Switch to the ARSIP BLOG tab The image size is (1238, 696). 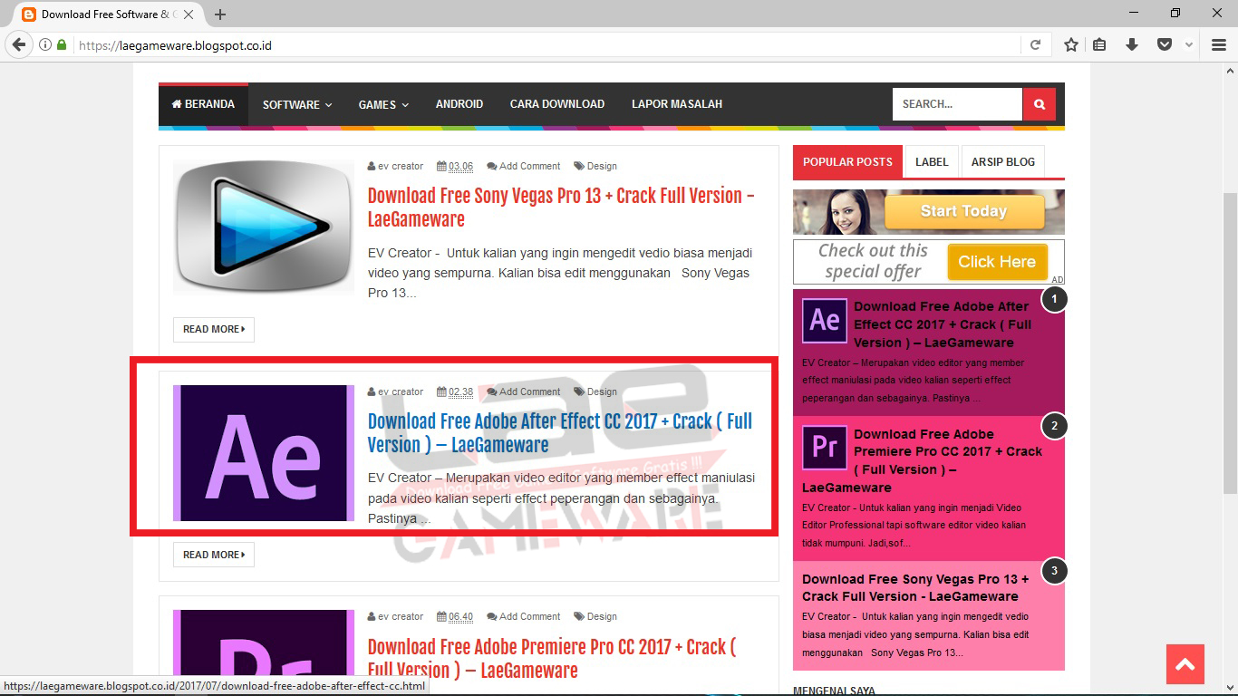[x=1003, y=162]
